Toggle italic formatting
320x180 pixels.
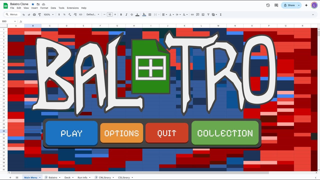pyautogui.click(x=126, y=14)
